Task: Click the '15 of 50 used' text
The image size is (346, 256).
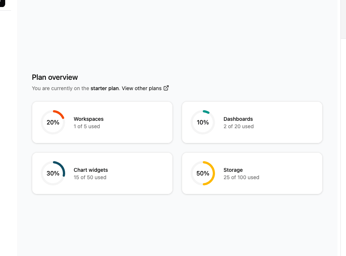Action: (x=90, y=178)
